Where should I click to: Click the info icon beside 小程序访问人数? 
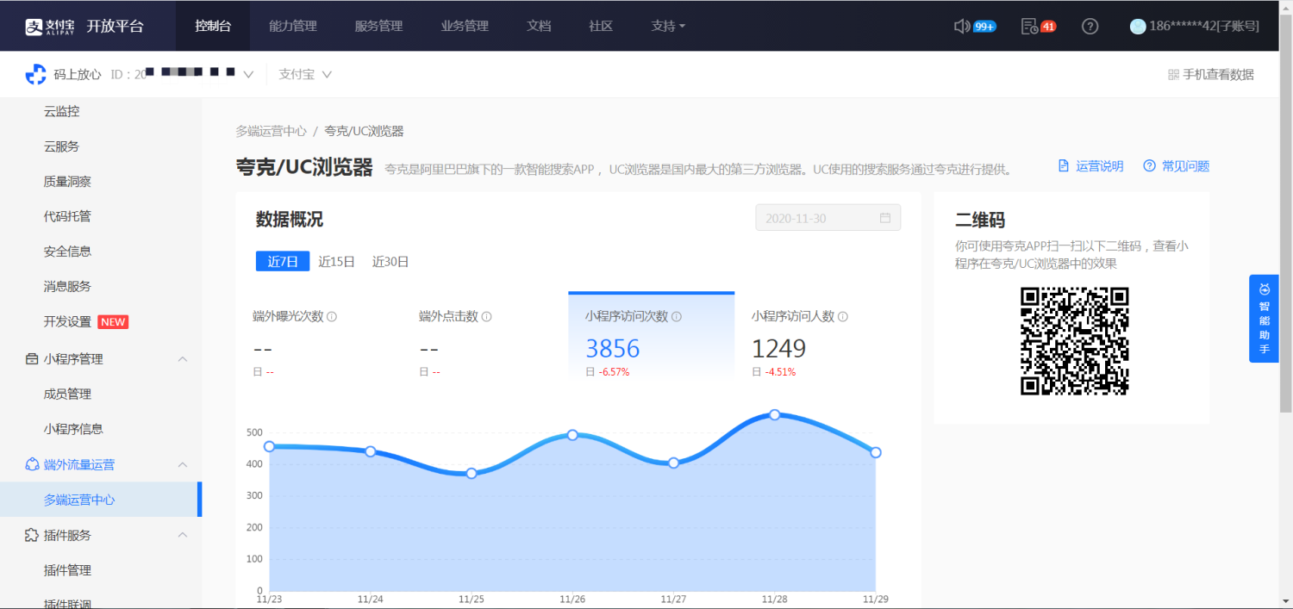tap(843, 317)
